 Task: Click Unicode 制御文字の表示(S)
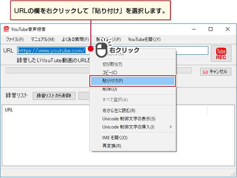133,119
